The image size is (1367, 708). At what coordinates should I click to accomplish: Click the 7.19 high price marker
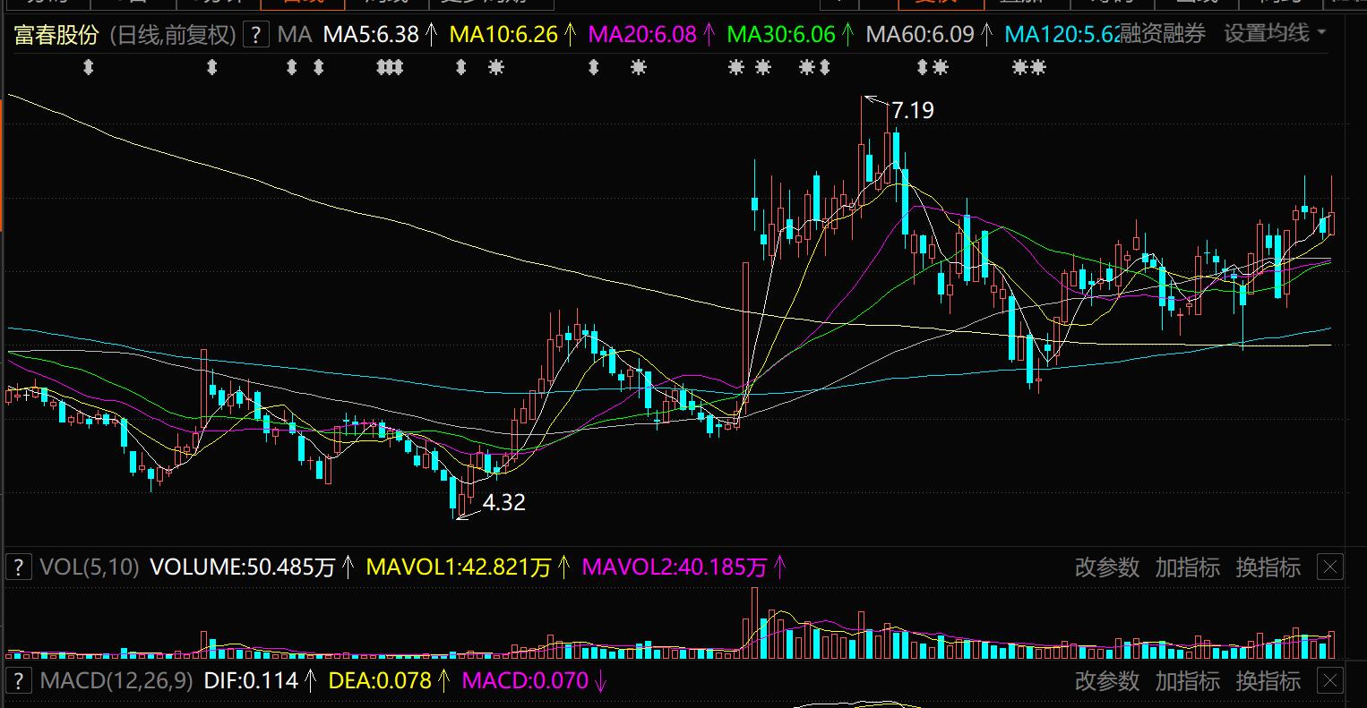coord(913,110)
